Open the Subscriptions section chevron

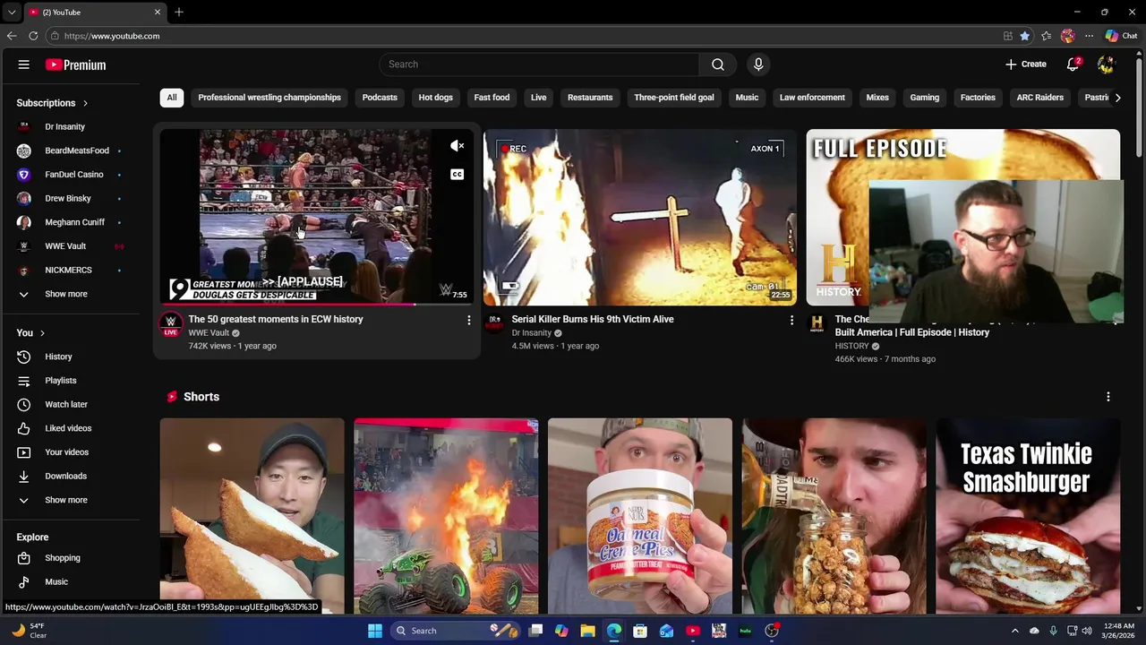click(x=85, y=103)
